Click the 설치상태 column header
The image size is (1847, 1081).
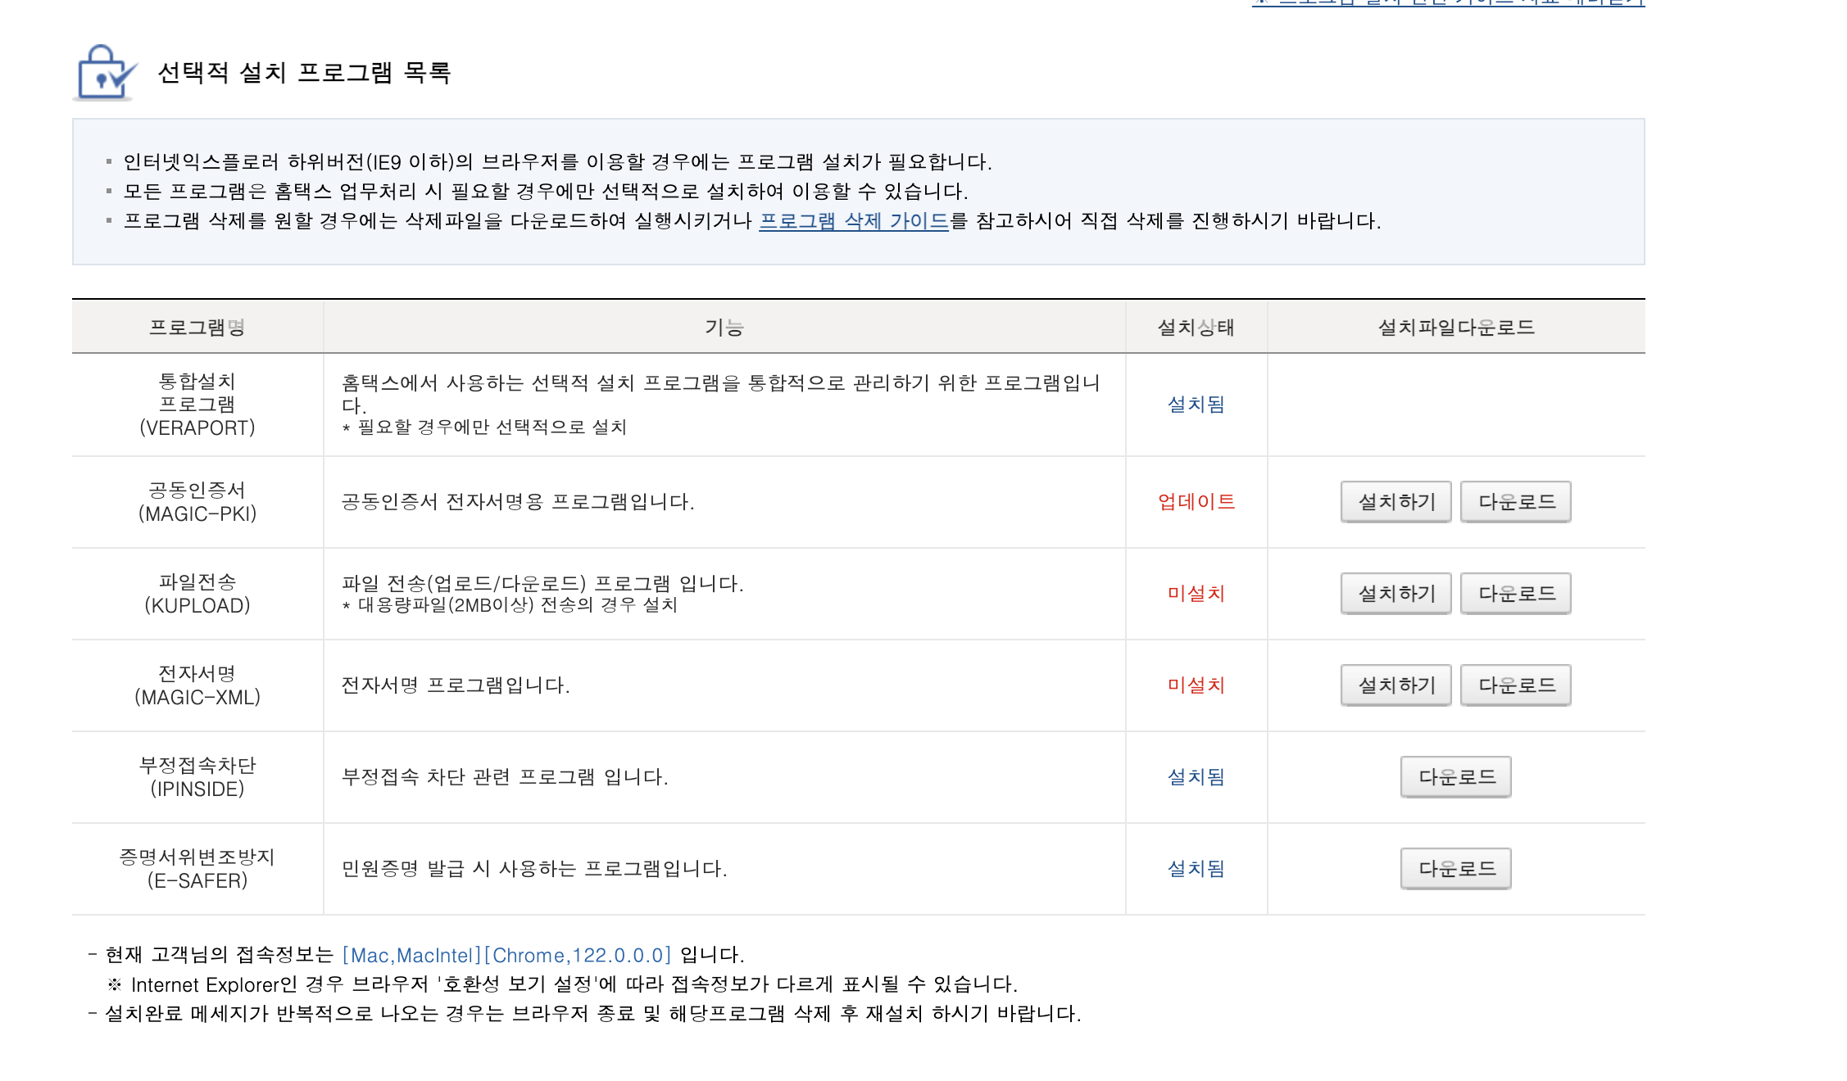(1196, 328)
